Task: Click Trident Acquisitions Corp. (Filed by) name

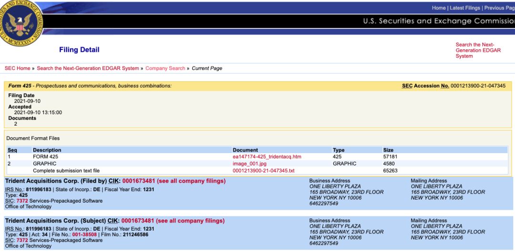Action: coord(56,181)
